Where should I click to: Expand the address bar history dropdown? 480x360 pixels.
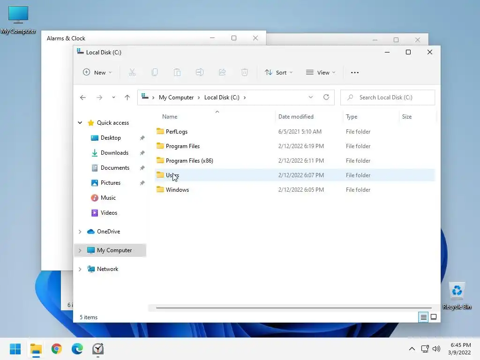click(310, 97)
